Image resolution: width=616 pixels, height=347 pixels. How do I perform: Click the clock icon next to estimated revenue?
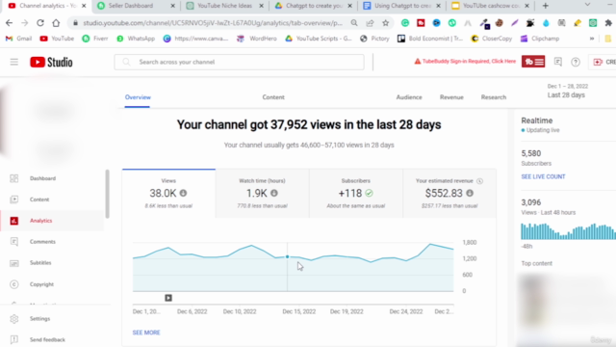coord(479,181)
